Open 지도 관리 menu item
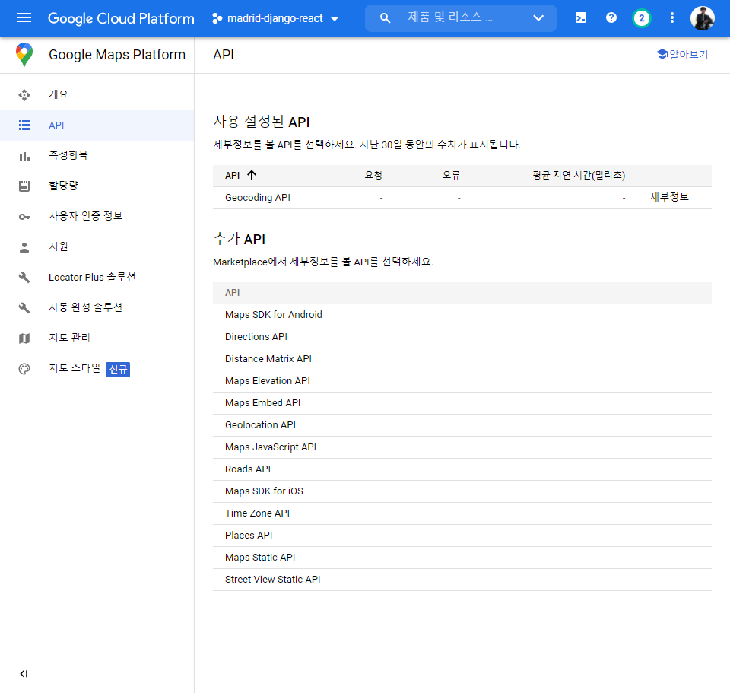The image size is (730, 693). pyautogui.click(x=97, y=338)
